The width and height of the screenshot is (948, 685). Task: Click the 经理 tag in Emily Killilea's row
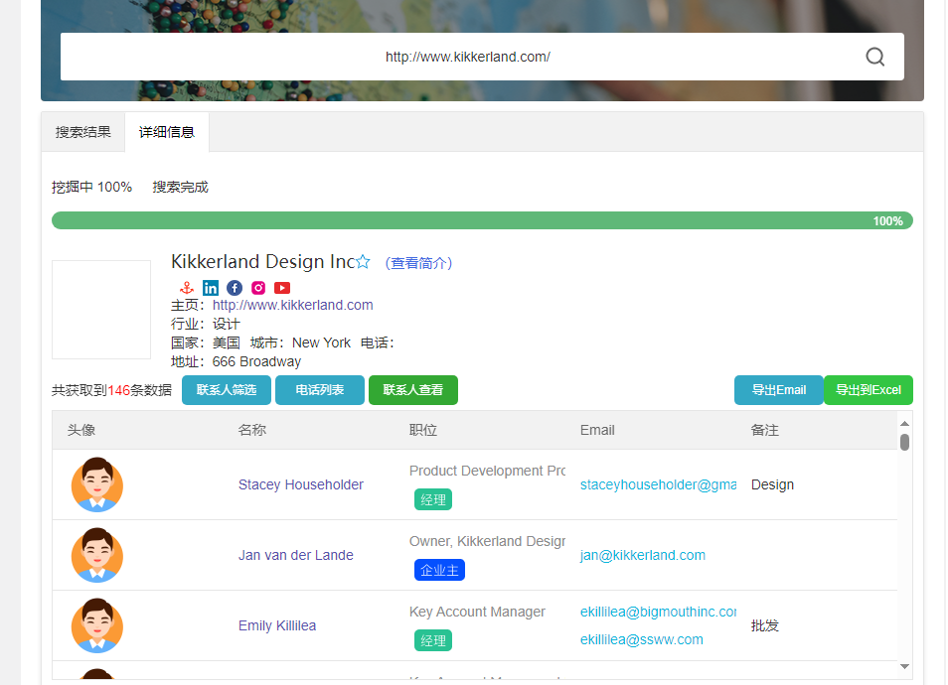point(433,641)
